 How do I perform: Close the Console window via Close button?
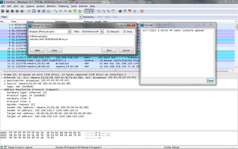(x=210, y=81)
